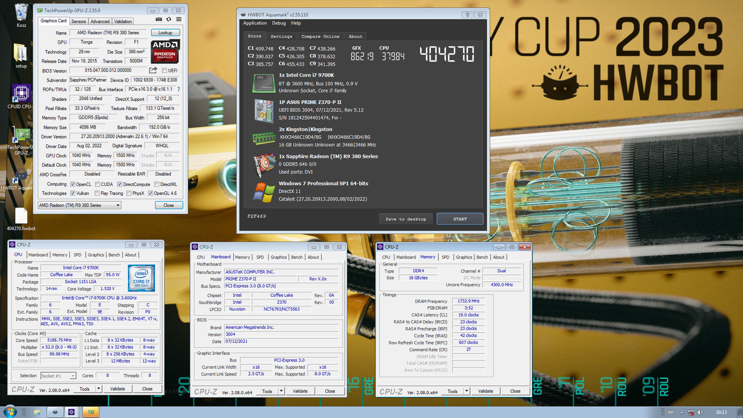743x418 pixels.
Task: Click keyboard icon in system tray
Action: coord(671,412)
